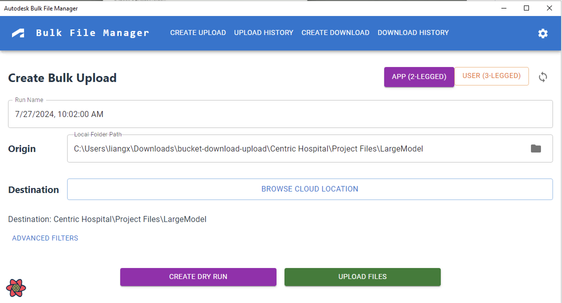Select APP (2-LEGGED) authentication mode

click(x=419, y=77)
